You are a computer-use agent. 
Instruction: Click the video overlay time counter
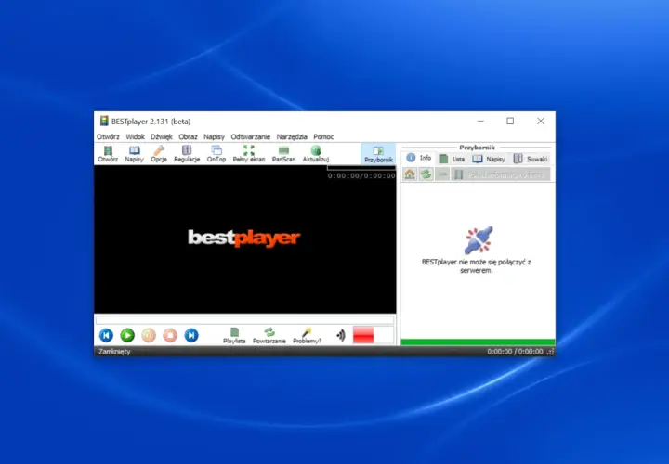click(x=361, y=176)
